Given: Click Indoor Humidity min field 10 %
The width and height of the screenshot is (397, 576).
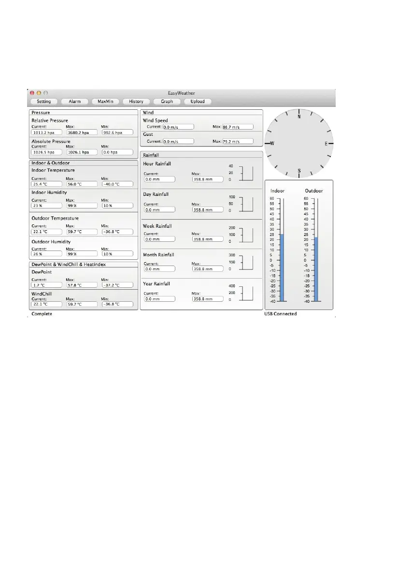Looking at the screenshot, I should coord(117,206).
